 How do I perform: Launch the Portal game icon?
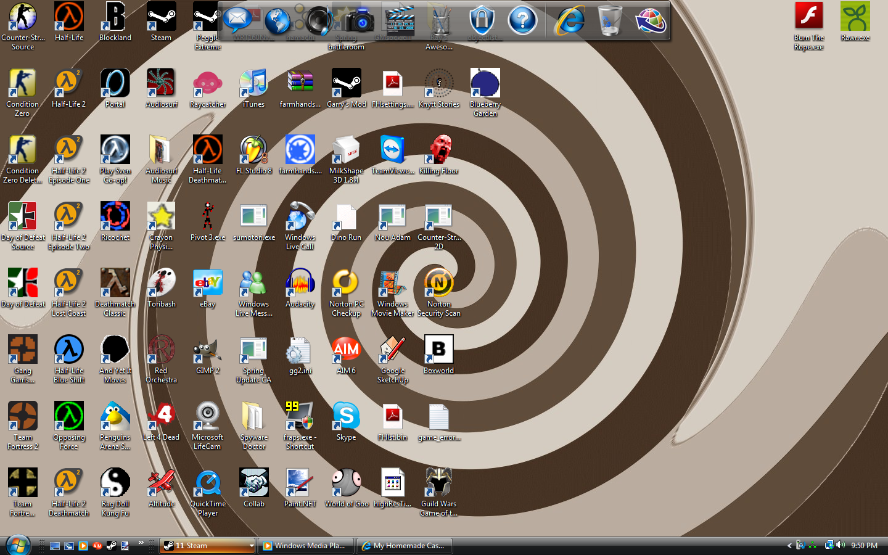(x=115, y=88)
